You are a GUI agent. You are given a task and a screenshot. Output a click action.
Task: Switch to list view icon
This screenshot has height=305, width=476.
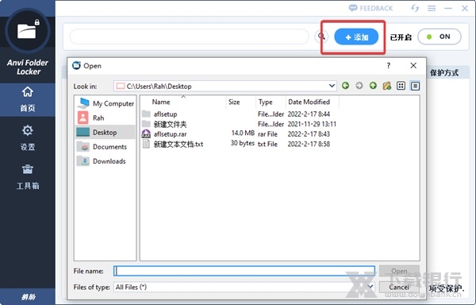tap(401, 86)
